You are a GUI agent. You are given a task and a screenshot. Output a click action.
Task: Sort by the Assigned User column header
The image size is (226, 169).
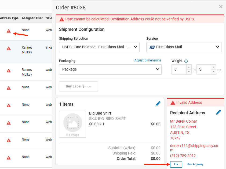(x=32, y=18)
